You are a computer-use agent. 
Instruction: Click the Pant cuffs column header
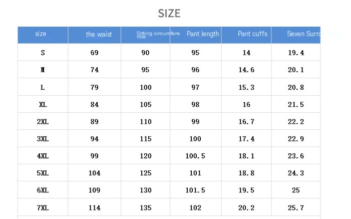tap(252, 34)
